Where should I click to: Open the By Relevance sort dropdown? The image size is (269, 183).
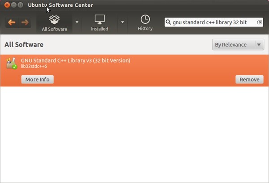pos(238,45)
